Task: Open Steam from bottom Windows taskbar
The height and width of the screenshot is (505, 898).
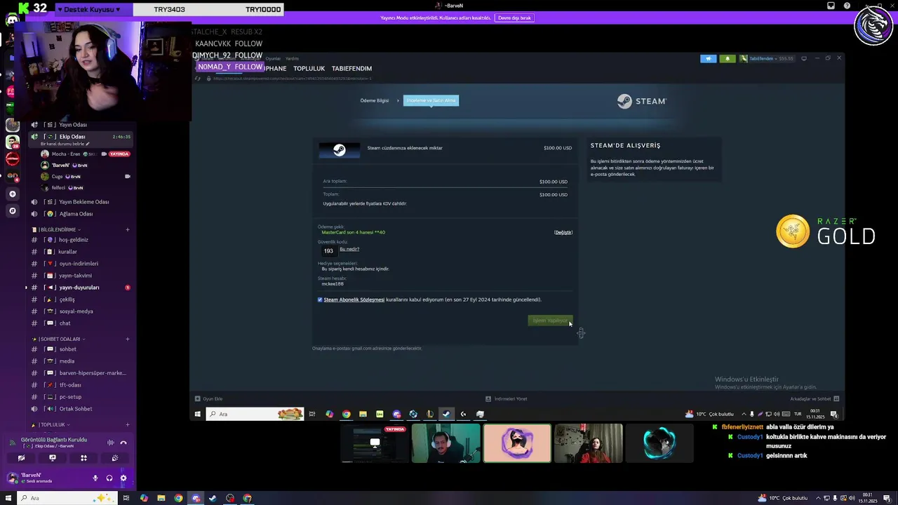Action: pyautogui.click(x=213, y=498)
